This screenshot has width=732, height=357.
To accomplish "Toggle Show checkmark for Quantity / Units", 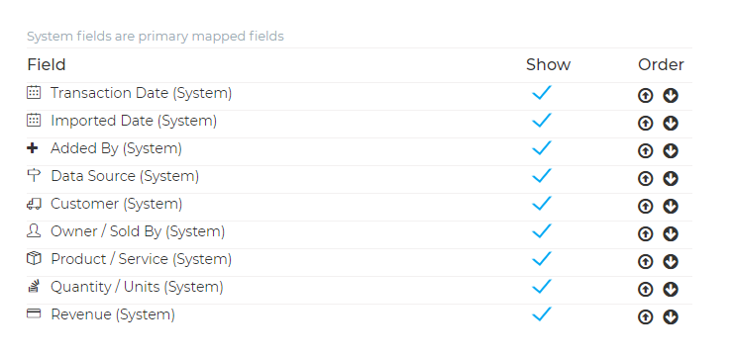I will tap(542, 287).
